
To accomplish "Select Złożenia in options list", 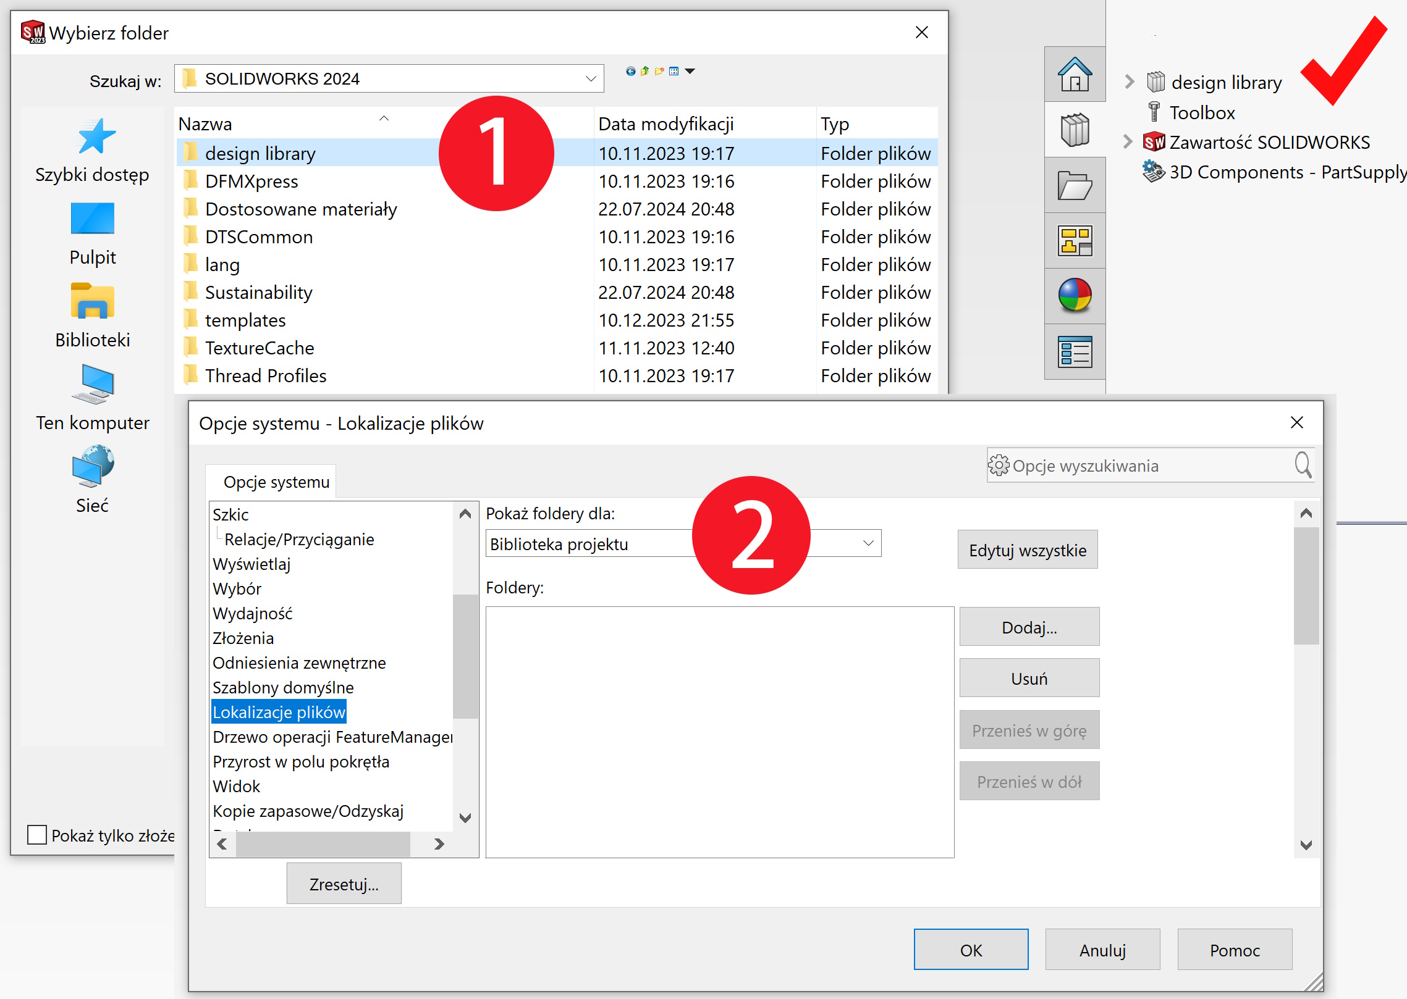I will [243, 638].
